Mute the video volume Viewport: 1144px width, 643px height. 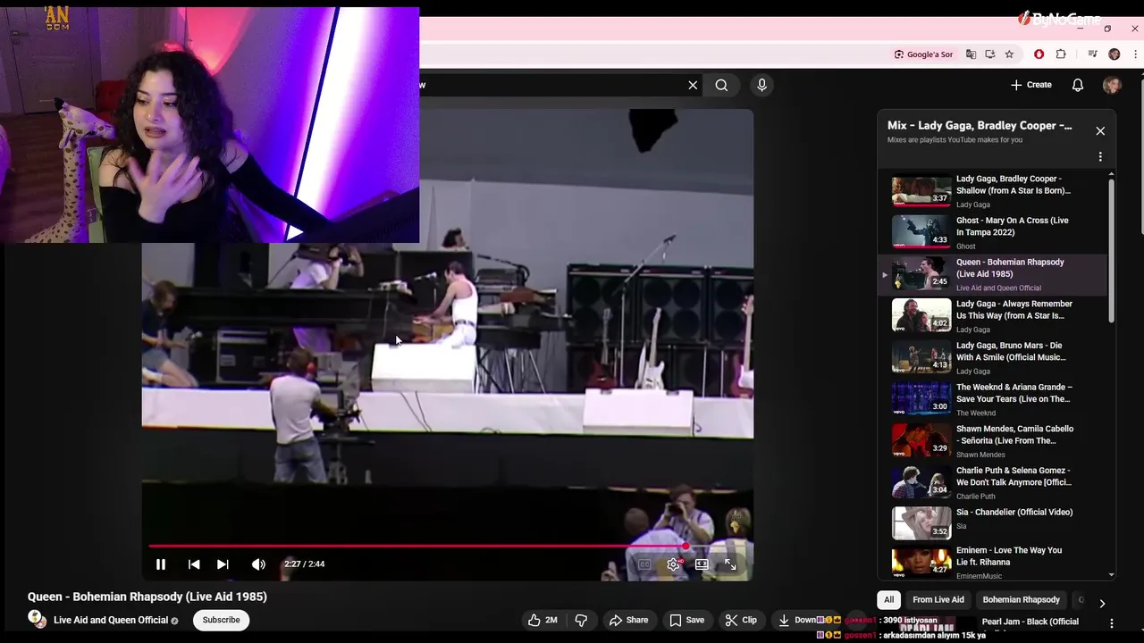pyautogui.click(x=258, y=564)
